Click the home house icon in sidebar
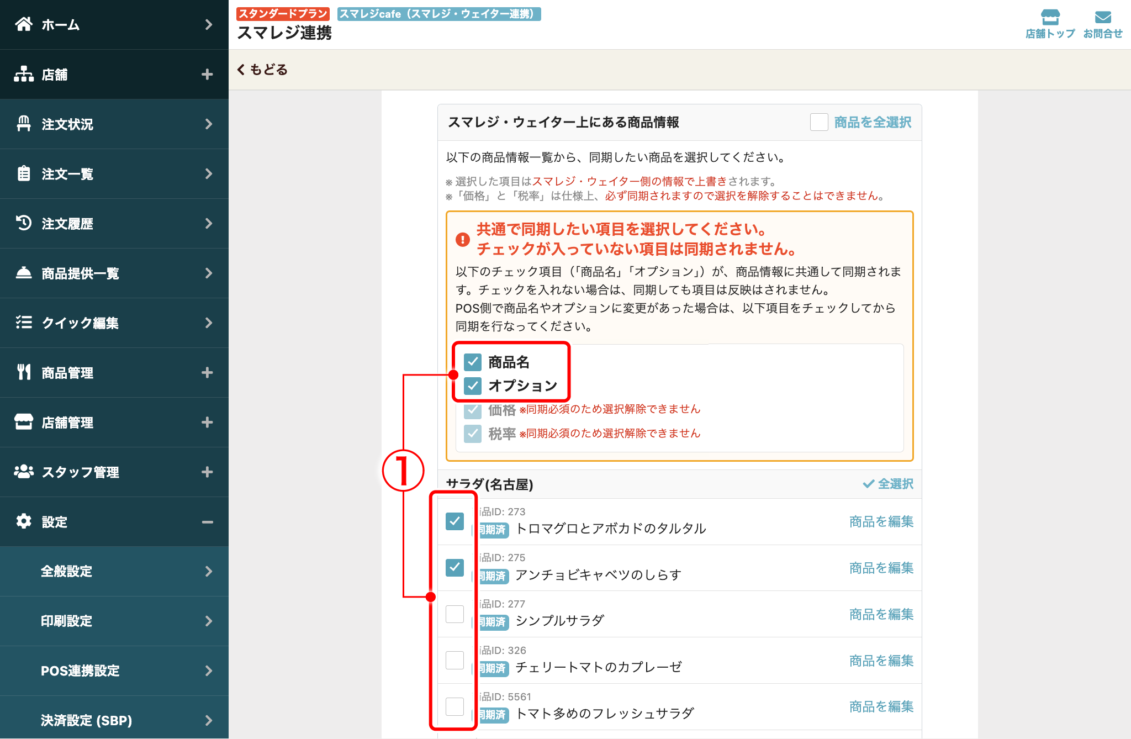The height and width of the screenshot is (739, 1131). (x=24, y=24)
